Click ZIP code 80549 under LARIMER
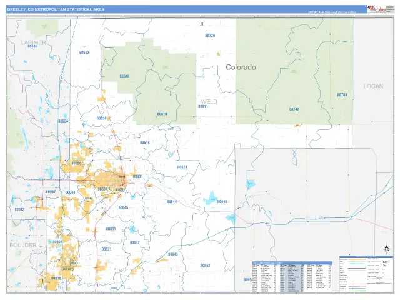 click(x=32, y=46)
